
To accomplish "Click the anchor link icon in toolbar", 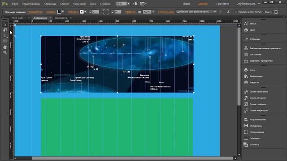I will point(229,12).
